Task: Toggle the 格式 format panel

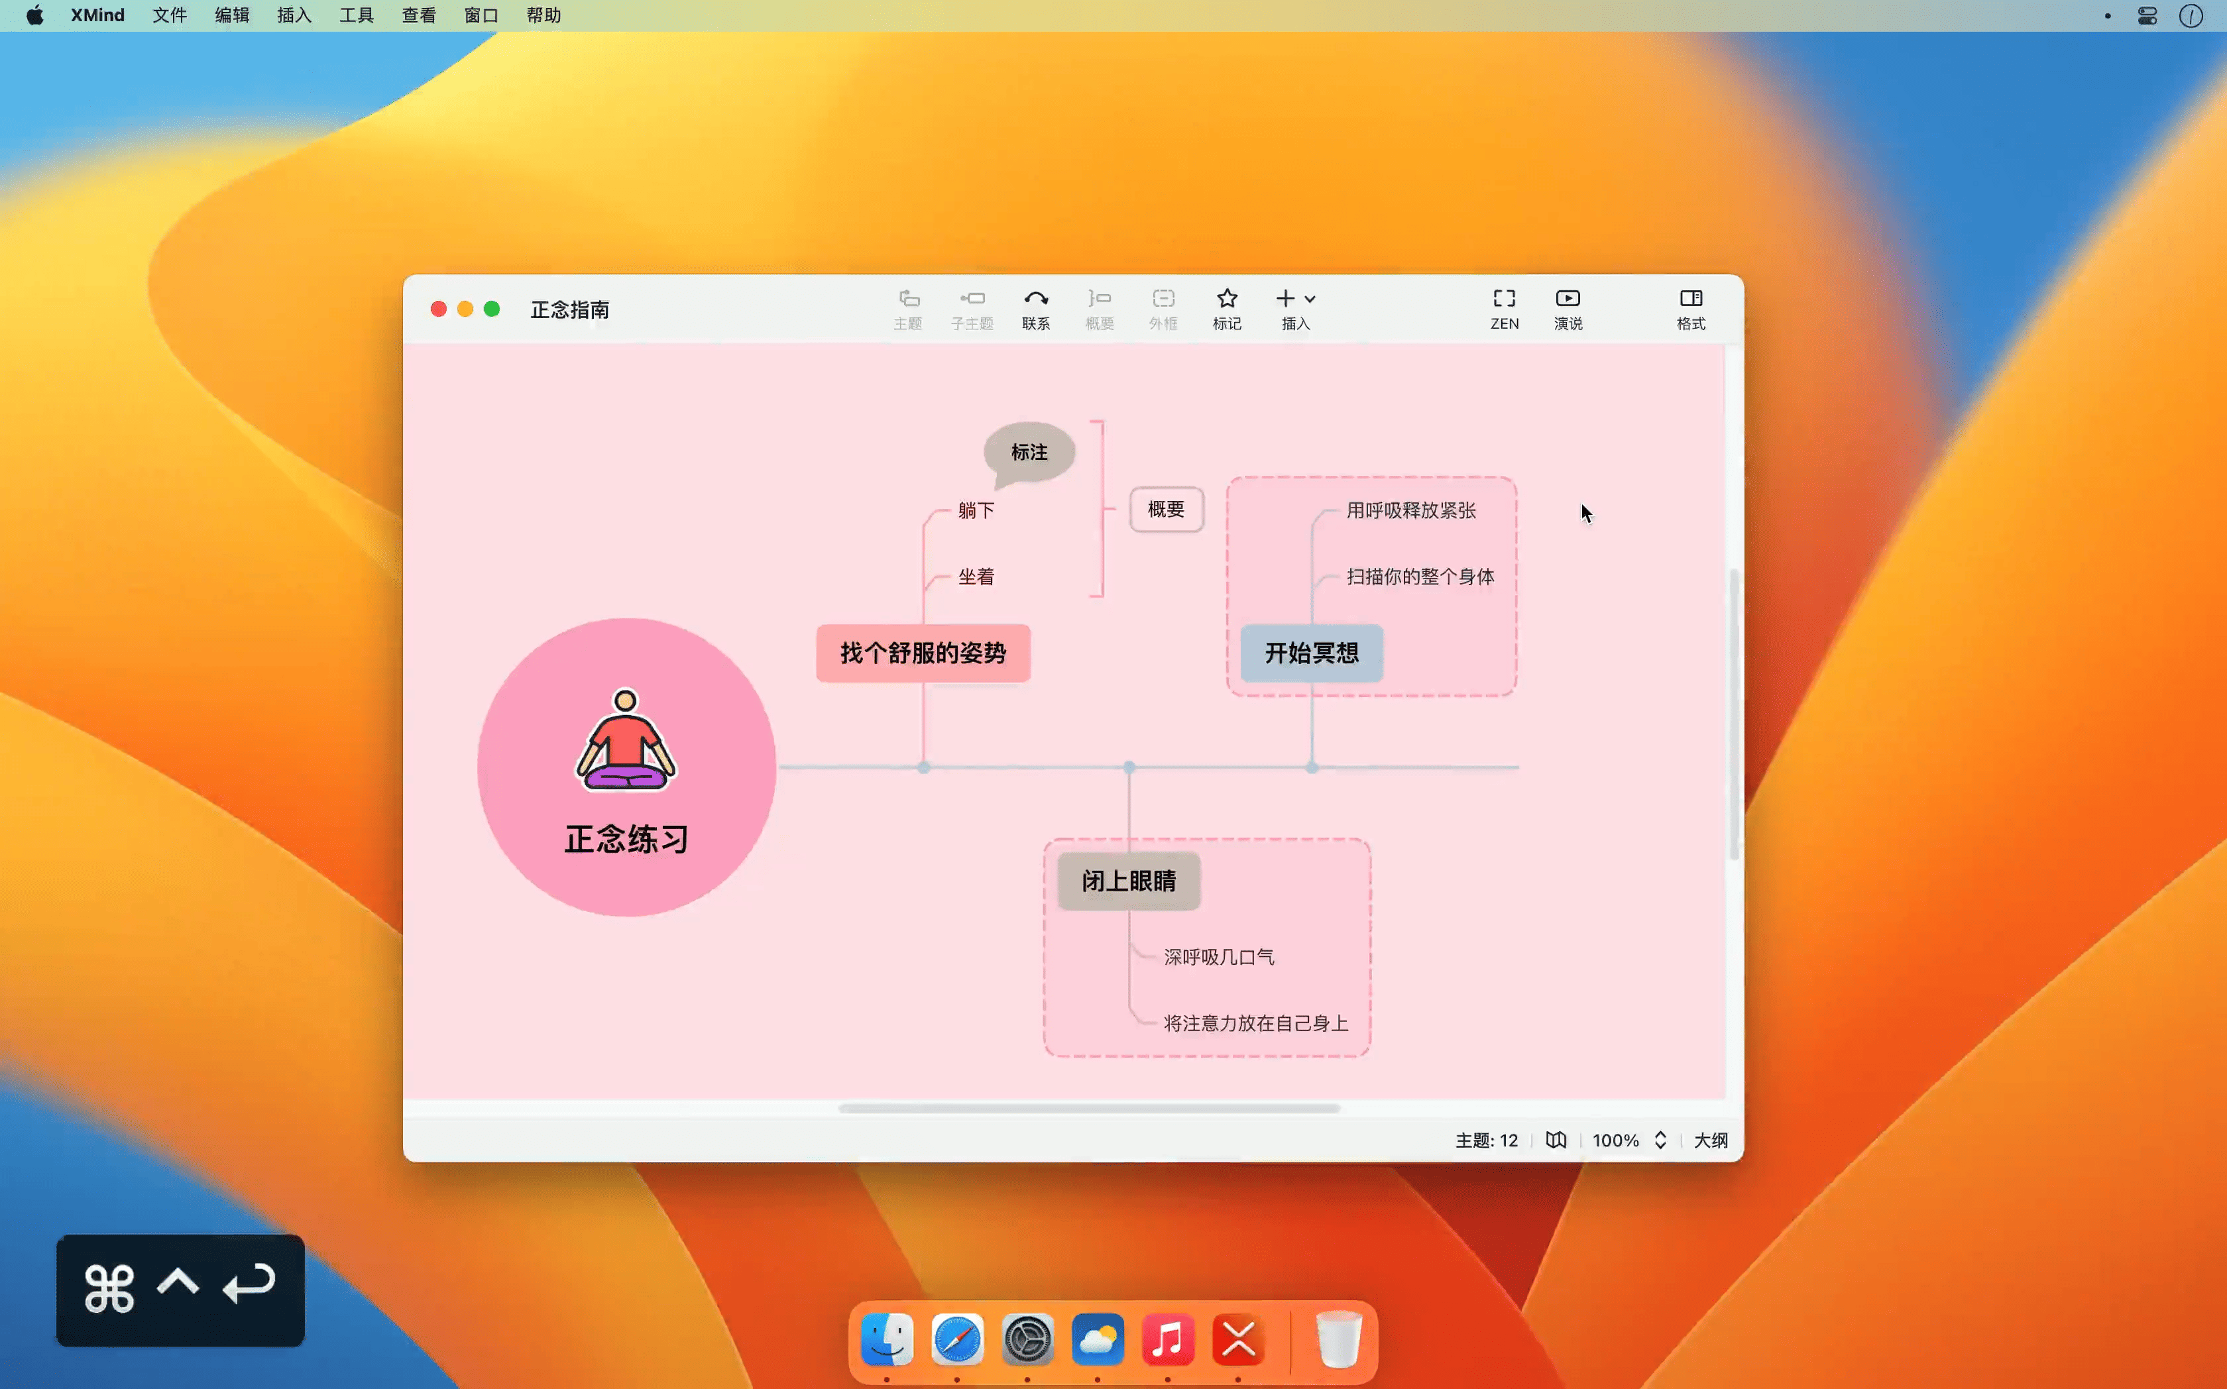Action: coord(1690,309)
